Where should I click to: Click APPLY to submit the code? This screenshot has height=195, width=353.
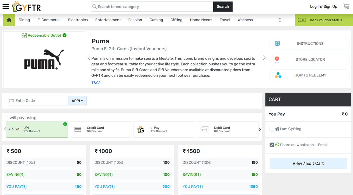[77, 101]
